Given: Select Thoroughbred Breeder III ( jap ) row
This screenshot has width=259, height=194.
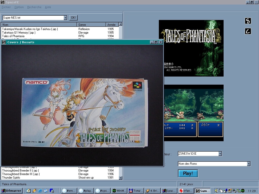Looking at the screenshot, I should coord(60,174).
